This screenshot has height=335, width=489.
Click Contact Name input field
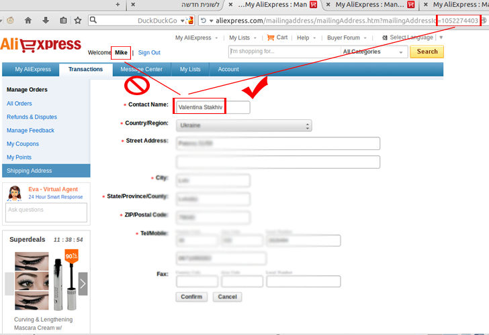[x=213, y=107]
